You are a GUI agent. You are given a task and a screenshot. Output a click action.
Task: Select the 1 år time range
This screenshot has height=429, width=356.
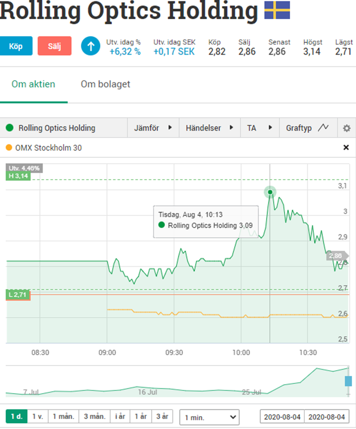(141, 417)
